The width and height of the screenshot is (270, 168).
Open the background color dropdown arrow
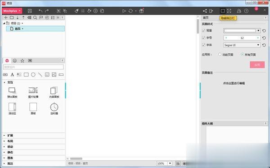258,30
